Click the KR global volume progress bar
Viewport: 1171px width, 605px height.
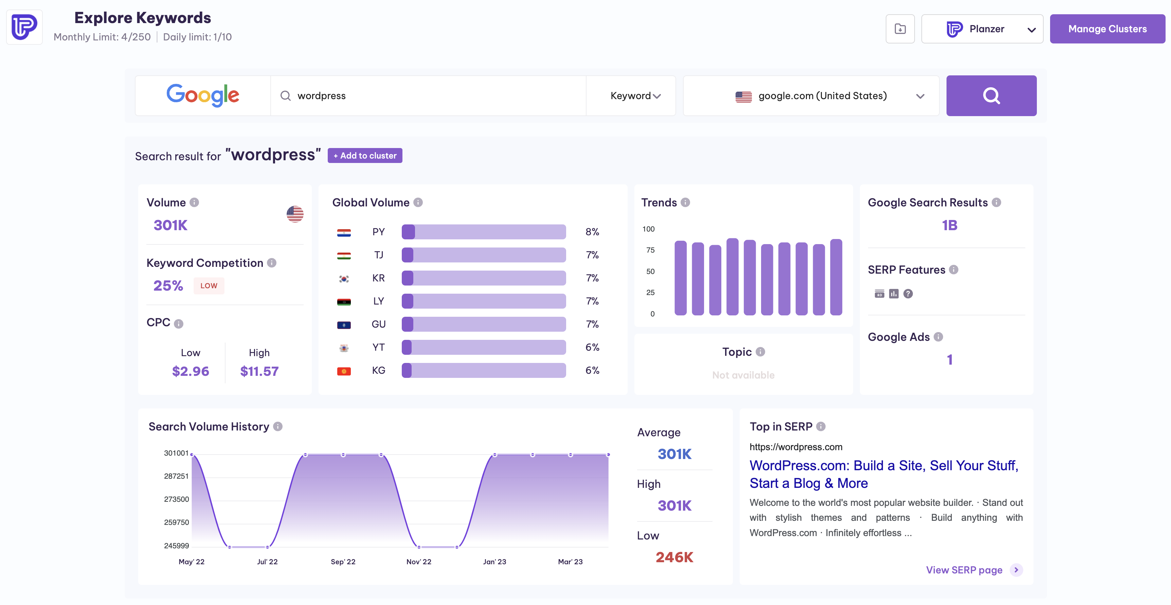pos(483,278)
